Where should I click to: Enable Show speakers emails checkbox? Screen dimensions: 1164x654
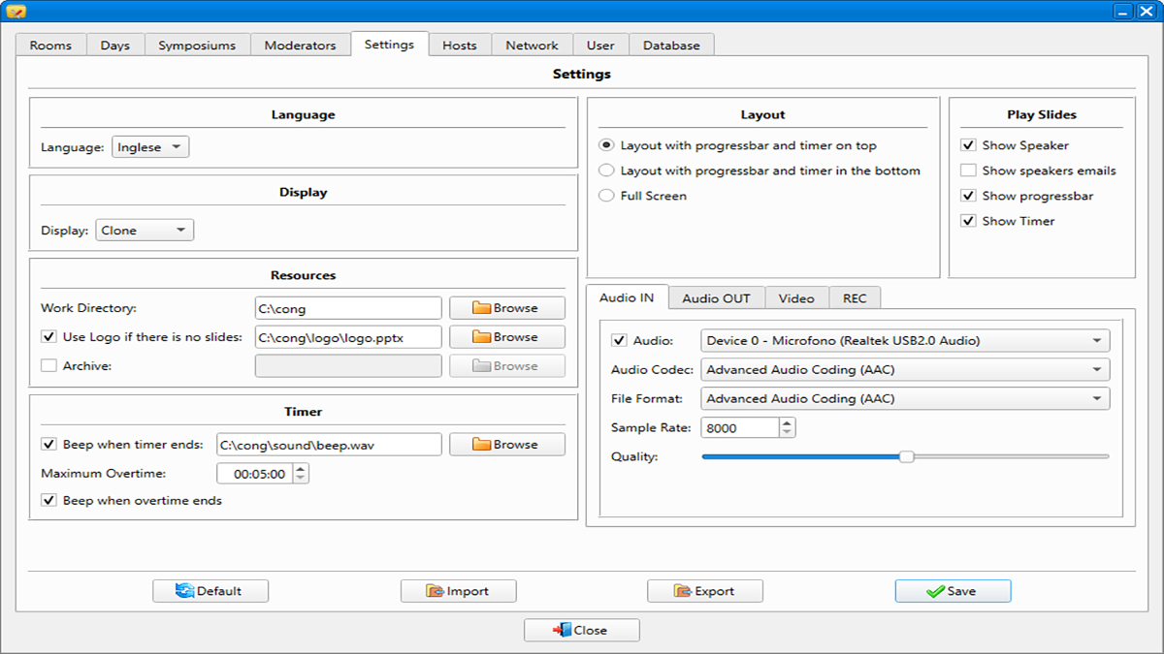coord(968,171)
